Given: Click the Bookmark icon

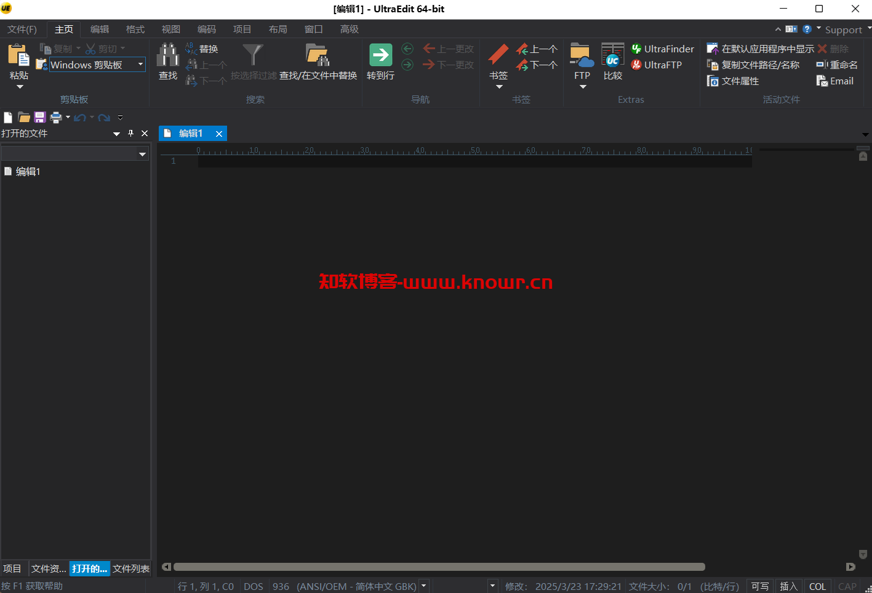Looking at the screenshot, I should coord(498,55).
